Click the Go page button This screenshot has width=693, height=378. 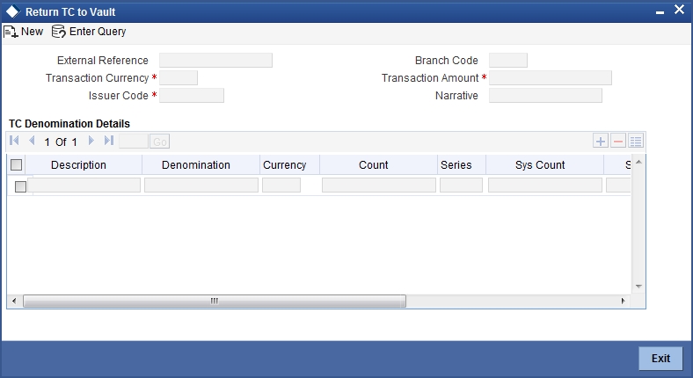point(159,142)
